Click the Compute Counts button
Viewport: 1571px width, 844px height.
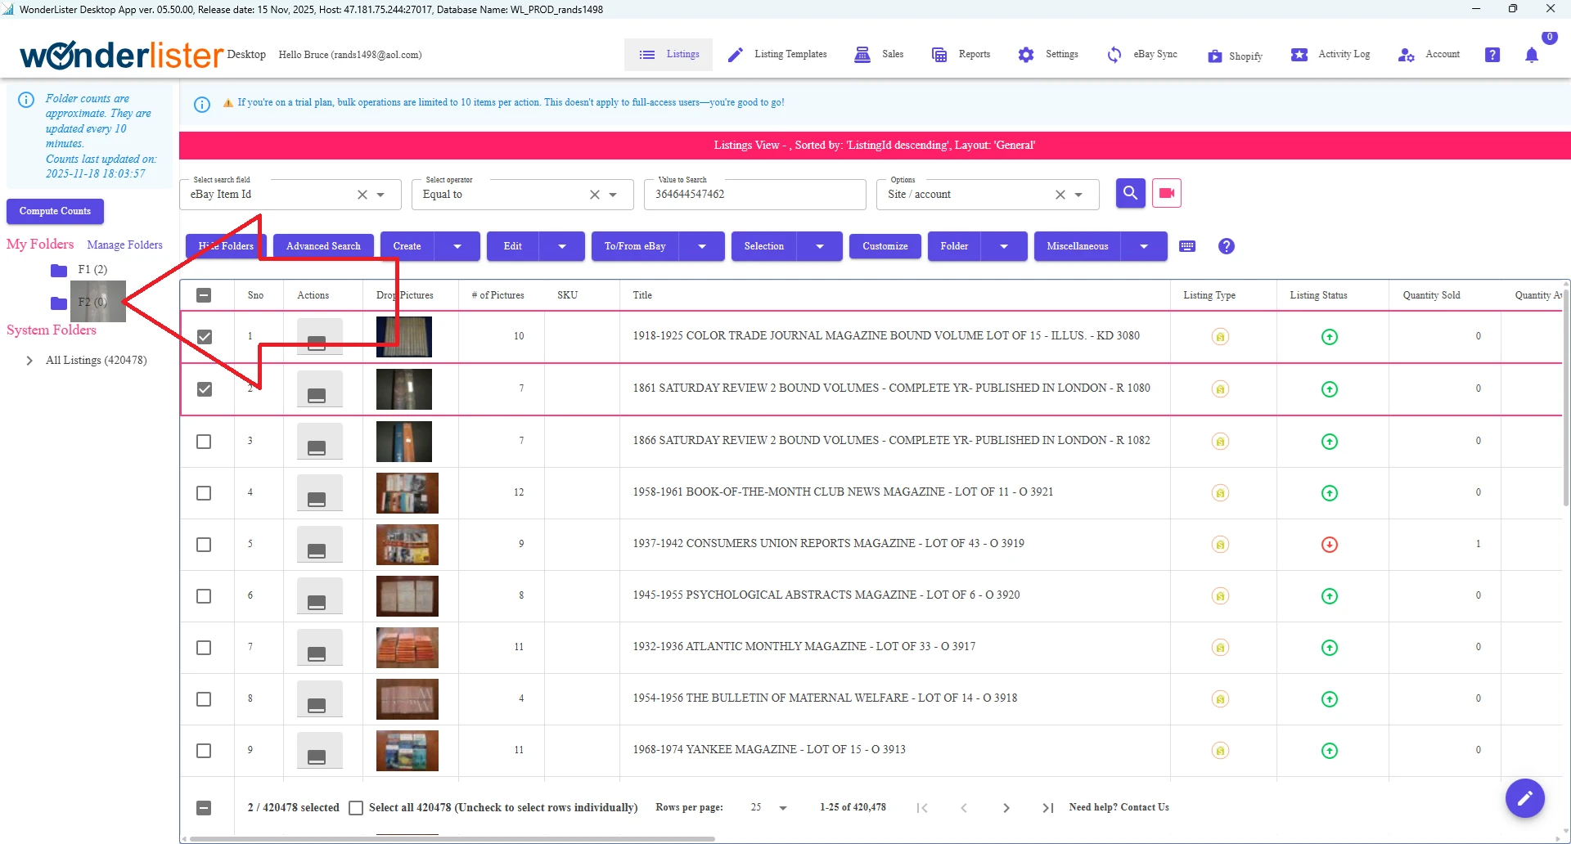[54, 211]
